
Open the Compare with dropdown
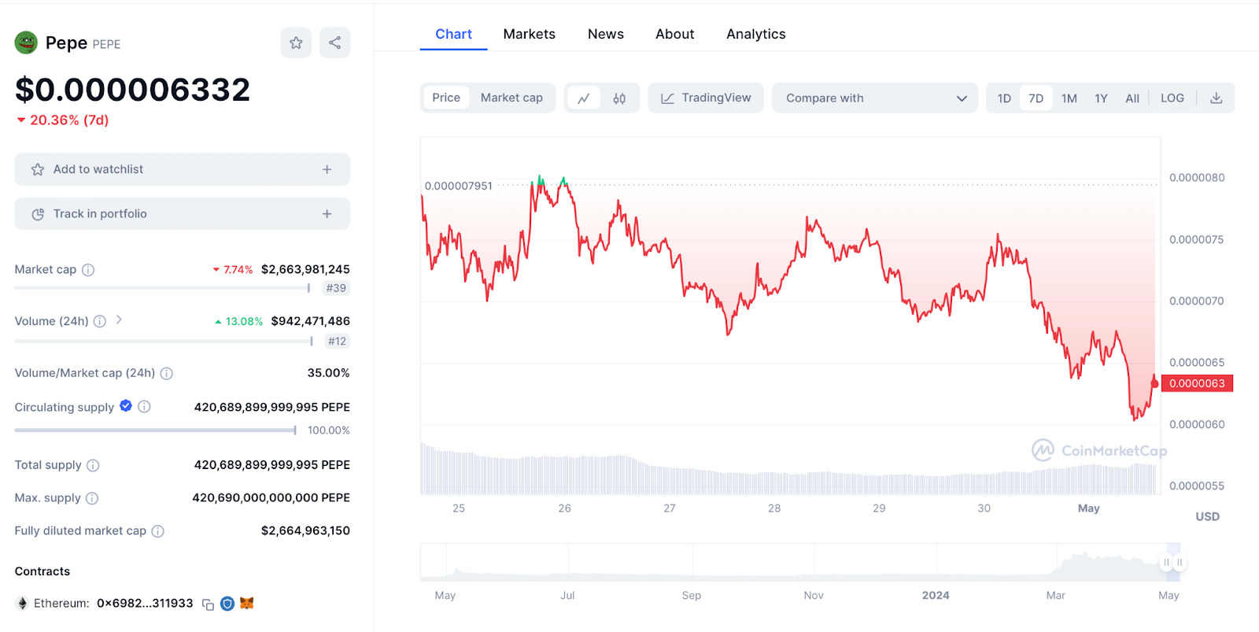point(875,98)
